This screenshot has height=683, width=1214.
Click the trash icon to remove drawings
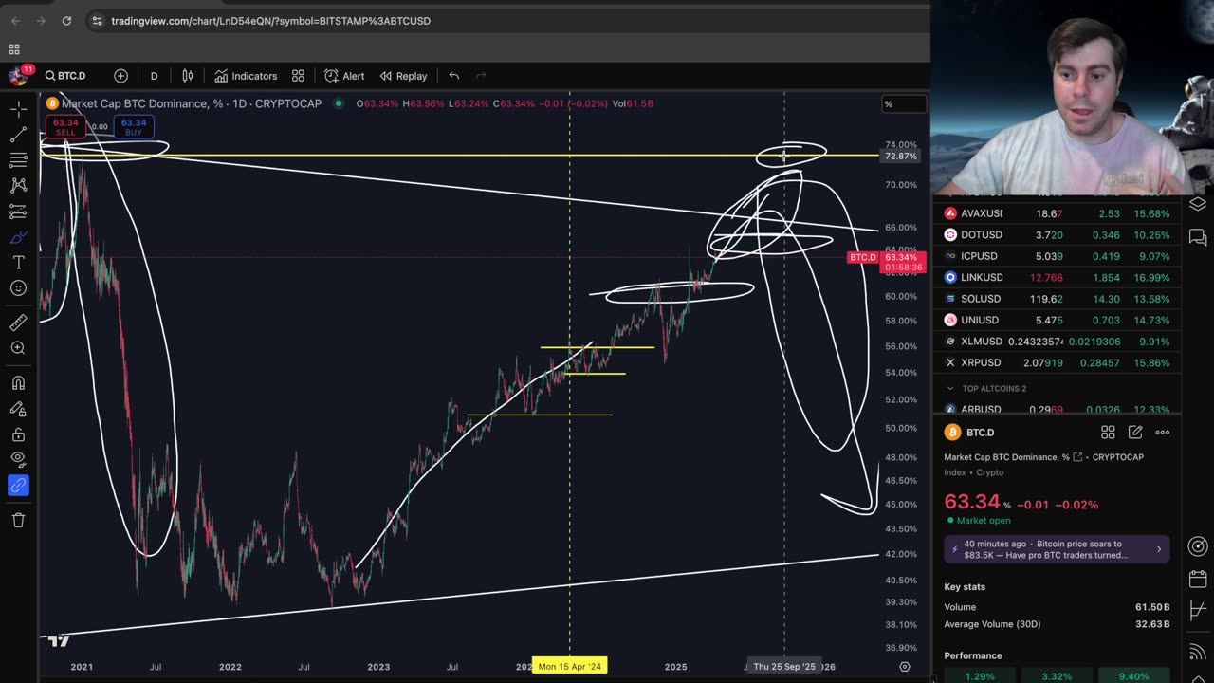(18, 520)
